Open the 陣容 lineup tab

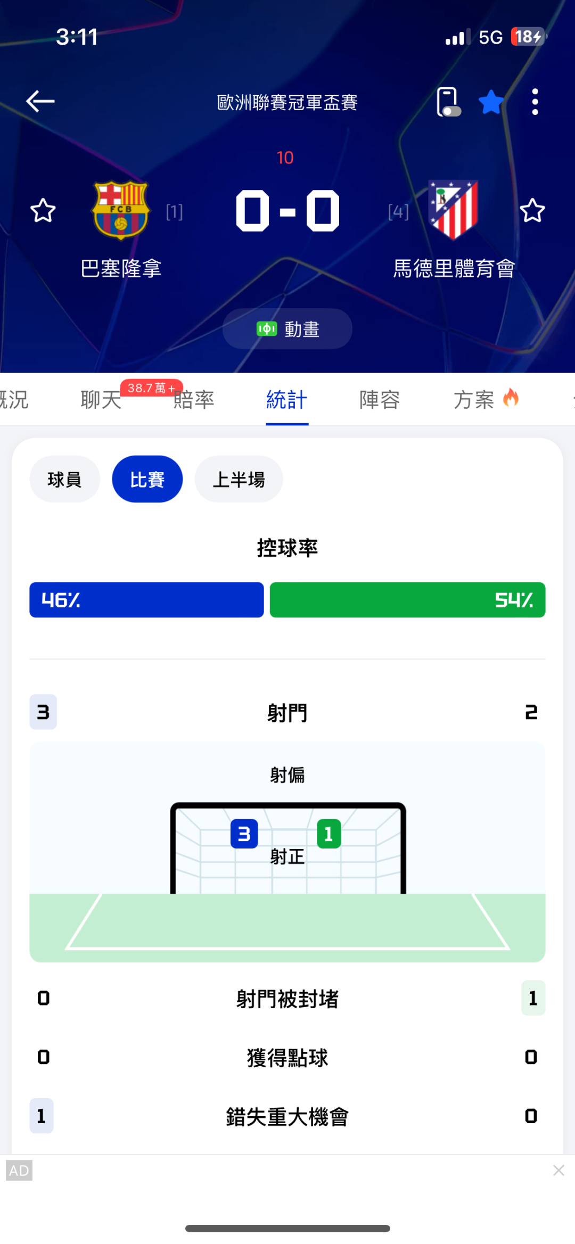point(380,400)
